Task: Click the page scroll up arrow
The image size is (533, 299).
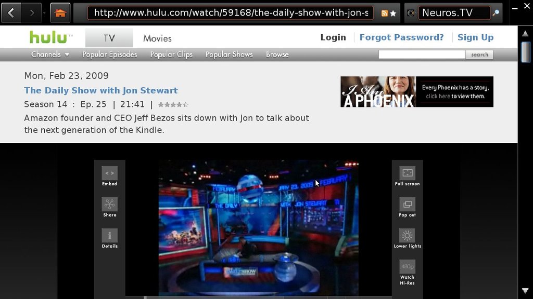Action: [525, 34]
